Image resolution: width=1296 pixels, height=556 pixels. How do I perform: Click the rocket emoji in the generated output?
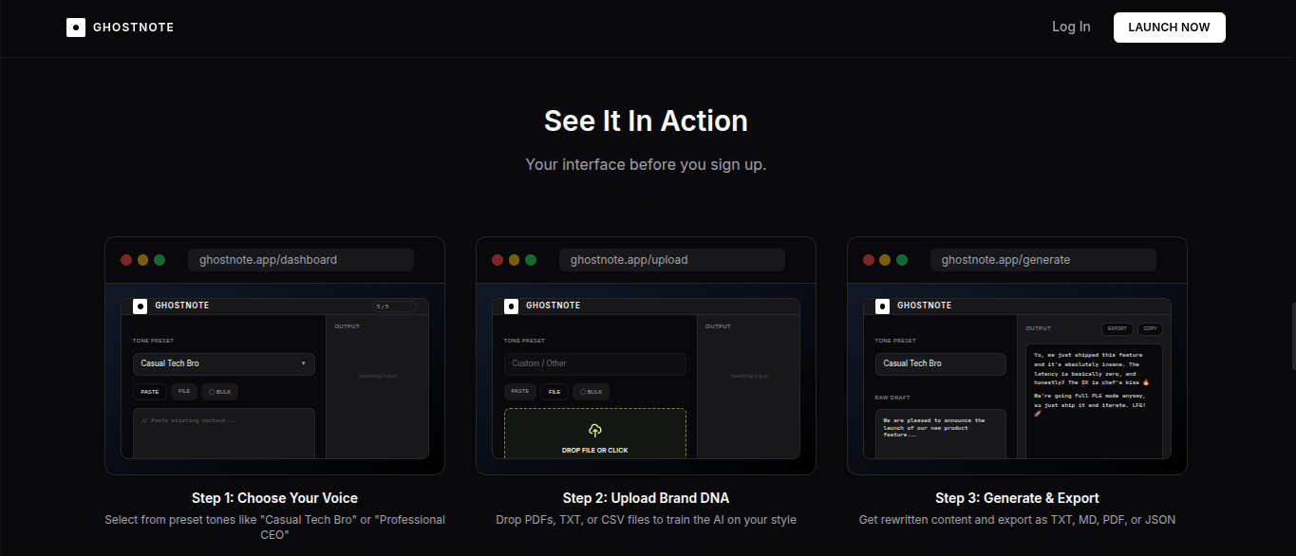tap(1038, 412)
